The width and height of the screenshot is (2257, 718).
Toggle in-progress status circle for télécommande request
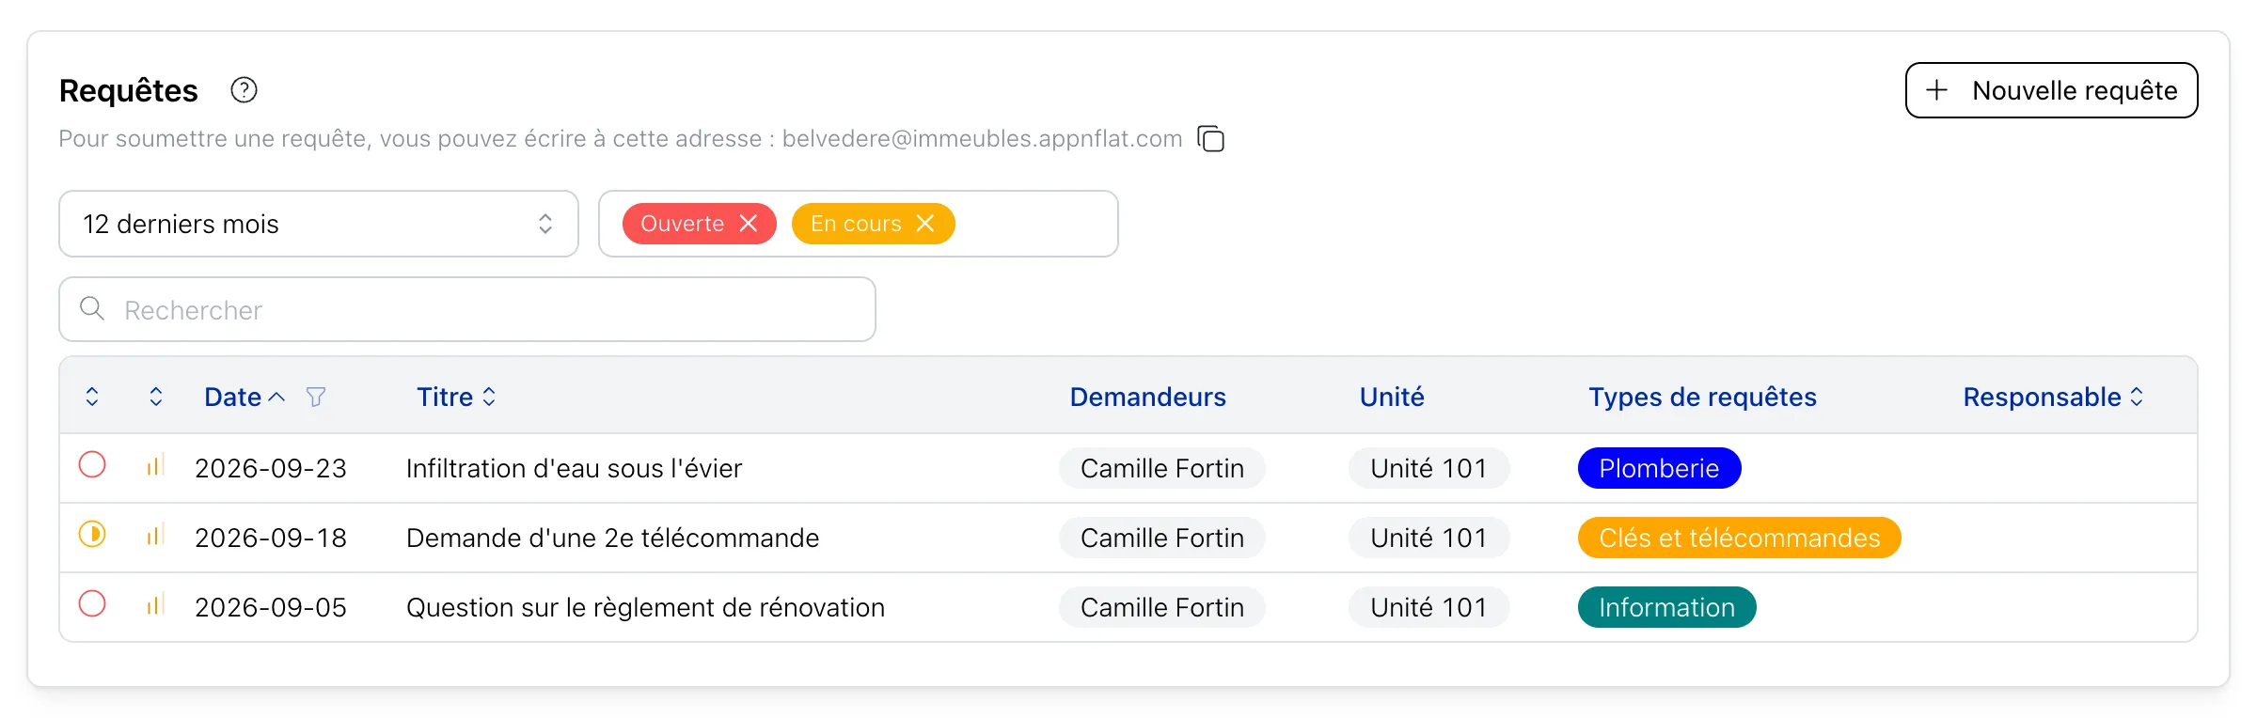tap(92, 534)
